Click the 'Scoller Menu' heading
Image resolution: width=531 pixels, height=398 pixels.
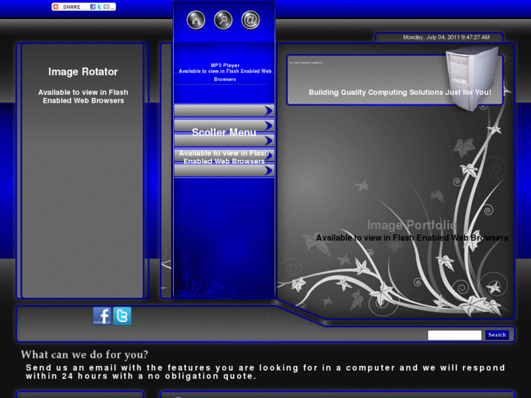[224, 132]
